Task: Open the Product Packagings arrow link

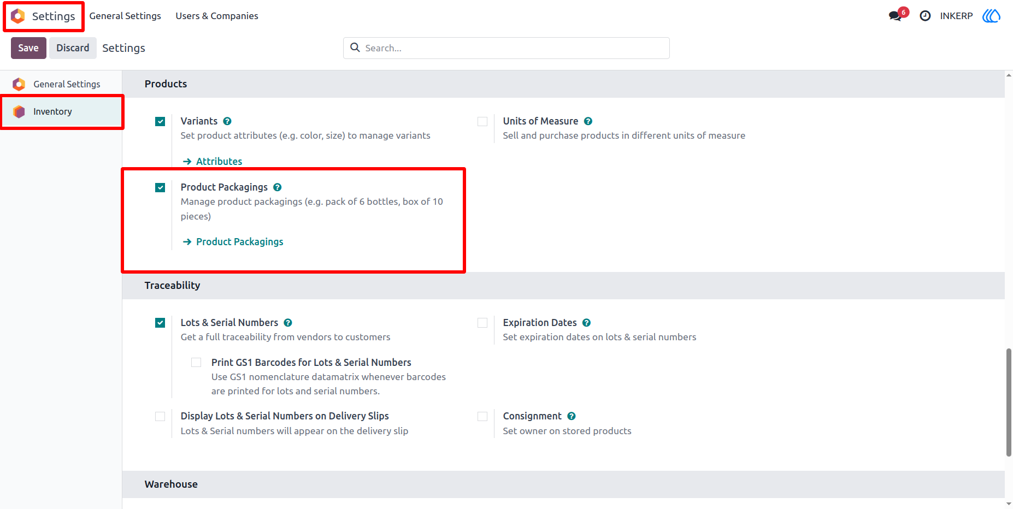Action: [x=233, y=241]
